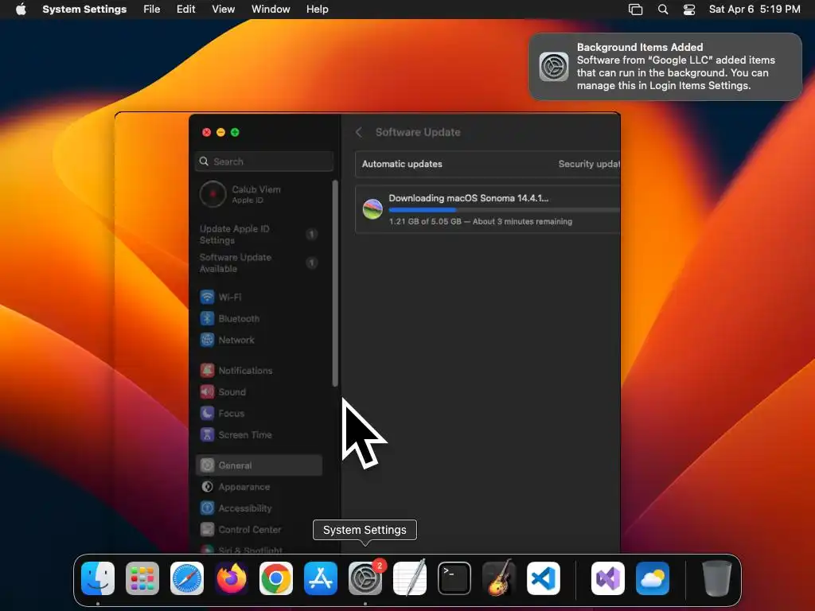Open Accessibility settings in sidebar
815x611 pixels.
click(259, 508)
